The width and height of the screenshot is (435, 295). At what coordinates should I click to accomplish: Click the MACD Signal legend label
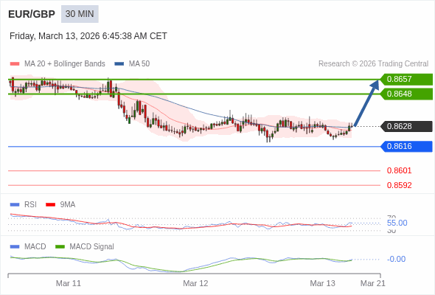[x=92, y=247]
